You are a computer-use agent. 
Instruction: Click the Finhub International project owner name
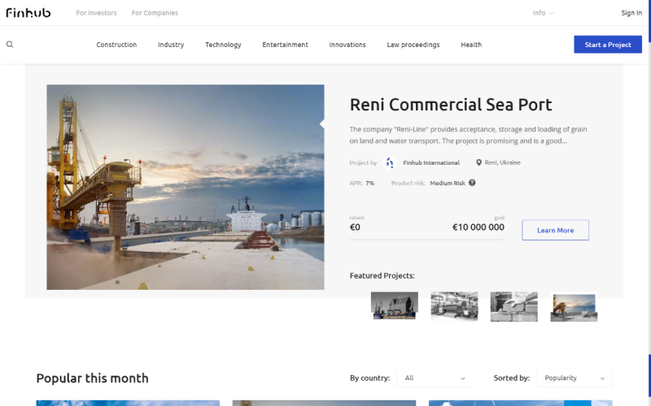[431, 163]
